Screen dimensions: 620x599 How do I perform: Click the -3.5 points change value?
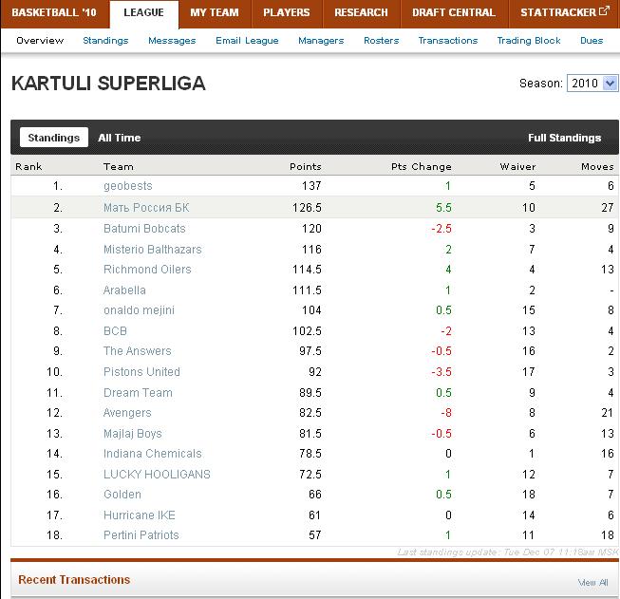click(x=442, y=372)
